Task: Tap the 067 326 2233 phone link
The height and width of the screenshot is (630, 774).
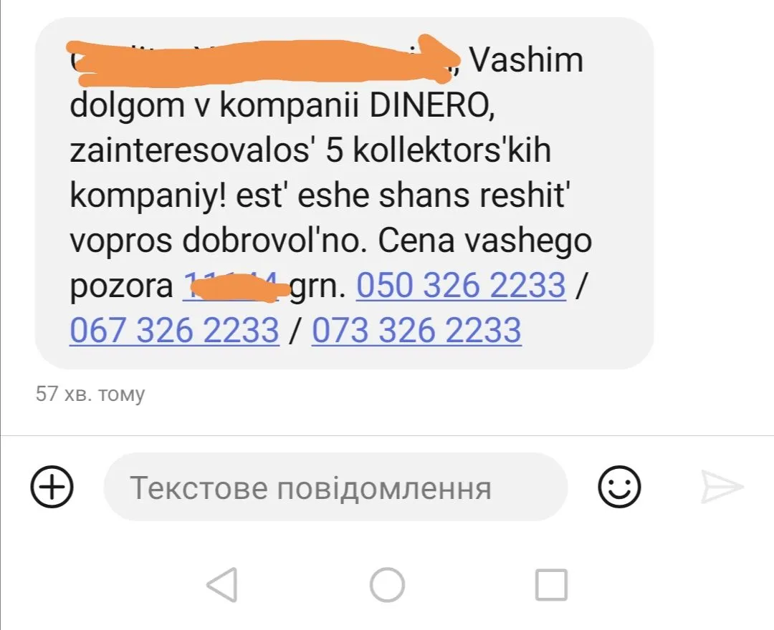Action: click(x=174, y=330)
